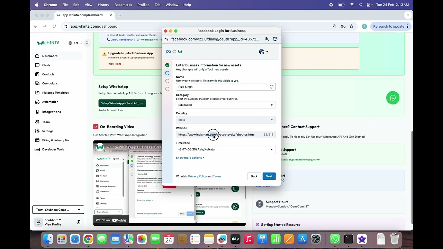Click the Whinta logo in the sidebar

point(48,43)
